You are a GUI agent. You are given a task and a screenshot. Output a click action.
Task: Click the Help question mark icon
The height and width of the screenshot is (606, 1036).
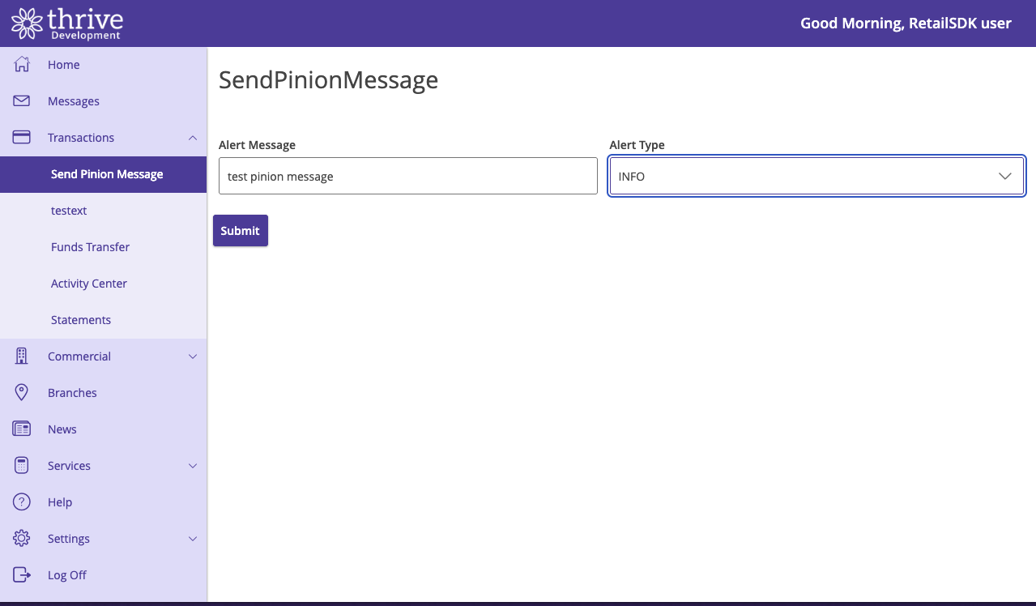click(x=22, y=502)
